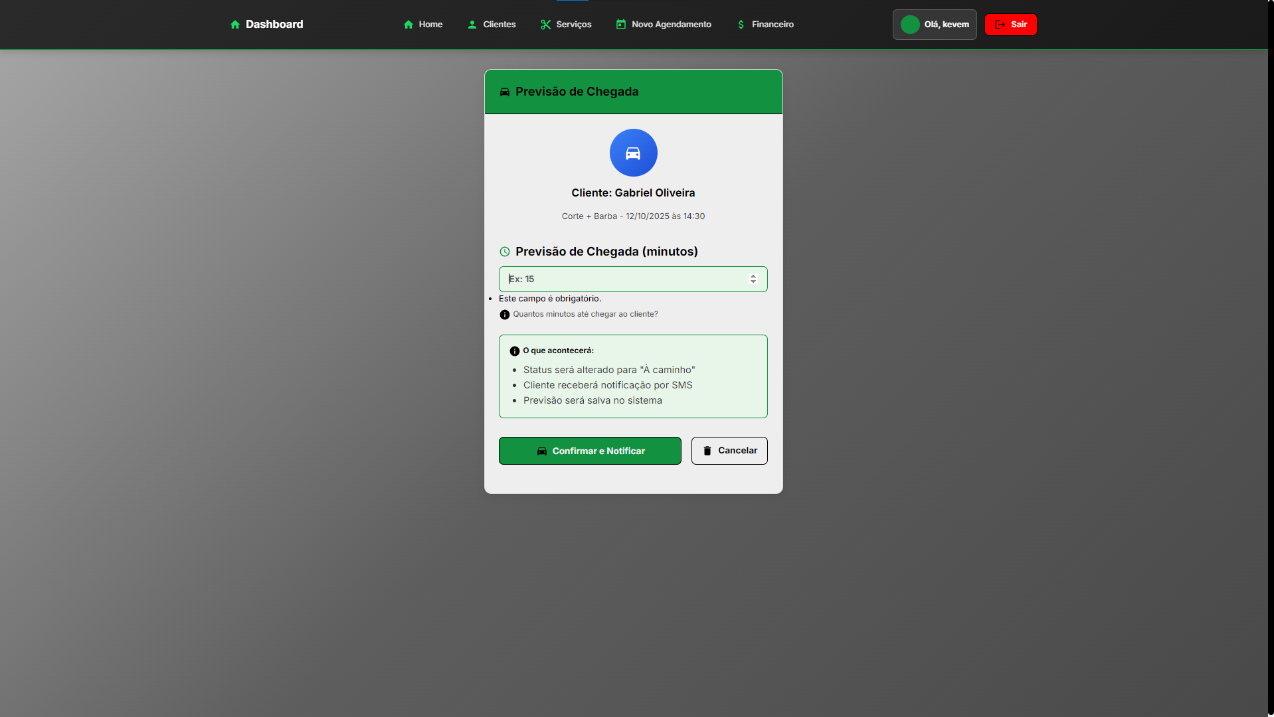Click the person icon for Clientes
This screenshot has height=717, width=1274.
point(472,25)
